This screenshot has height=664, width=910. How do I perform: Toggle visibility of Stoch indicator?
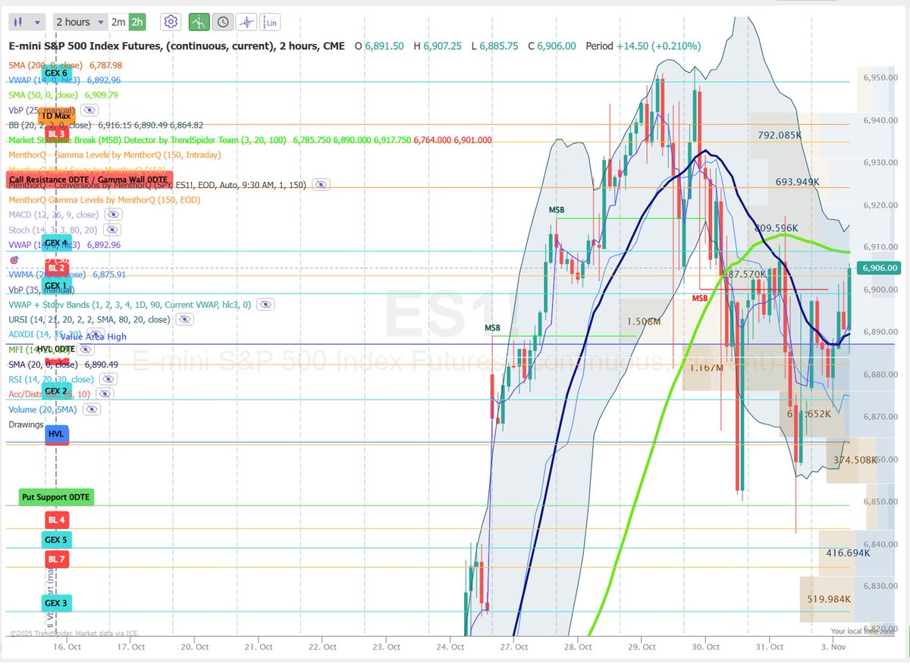click(x=112, y=230)
